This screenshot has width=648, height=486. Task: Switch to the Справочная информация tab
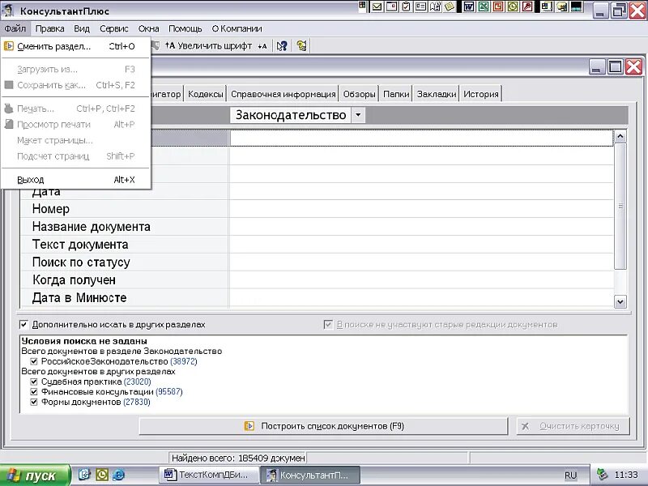pos(283,94)
